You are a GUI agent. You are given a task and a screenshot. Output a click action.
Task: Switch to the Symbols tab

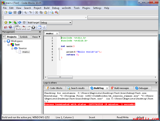(23, 37)
